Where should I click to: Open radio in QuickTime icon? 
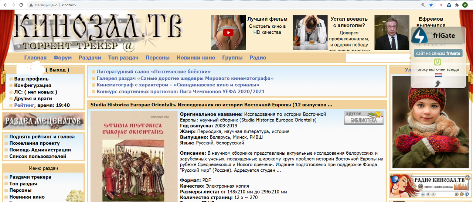(467, 194)
